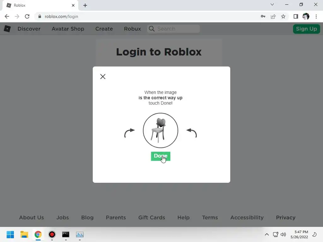Click the address bar URL roblox.com/login
323x242 pixels.
pyautogui.click(x=62, y=16)
